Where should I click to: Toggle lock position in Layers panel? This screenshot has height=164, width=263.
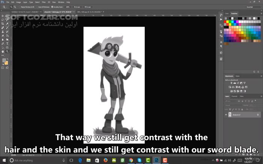click(x=236, y=109)
